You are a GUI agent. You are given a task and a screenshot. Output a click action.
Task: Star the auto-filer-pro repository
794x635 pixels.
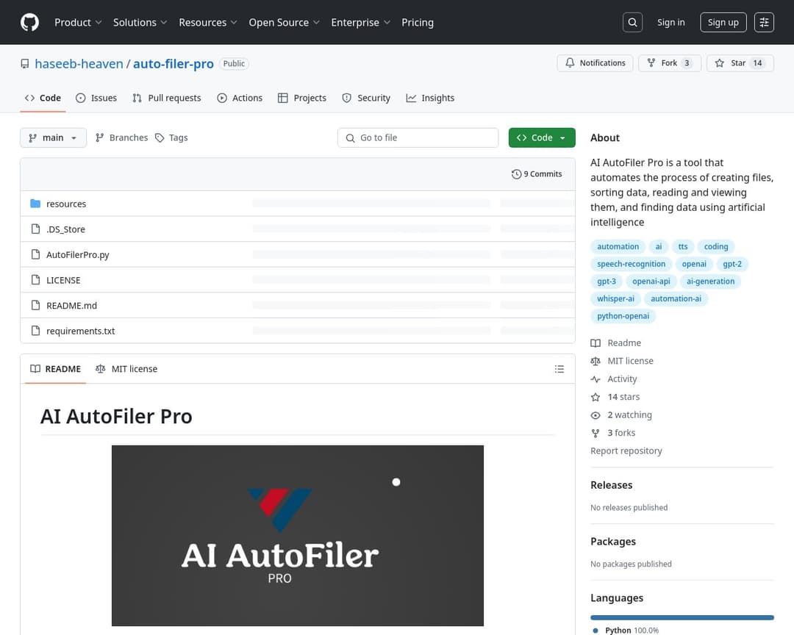tap(740, 63)
